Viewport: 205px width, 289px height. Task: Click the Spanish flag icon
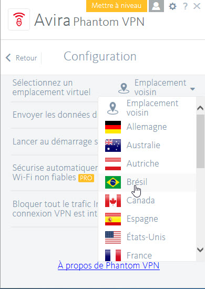113,219
